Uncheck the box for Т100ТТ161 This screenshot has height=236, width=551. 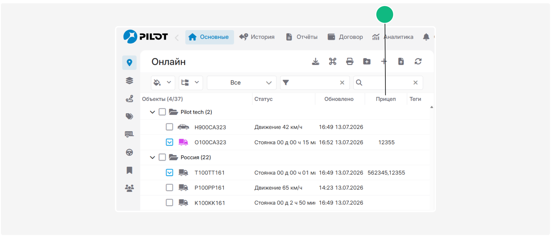click(x=169, y=172)
